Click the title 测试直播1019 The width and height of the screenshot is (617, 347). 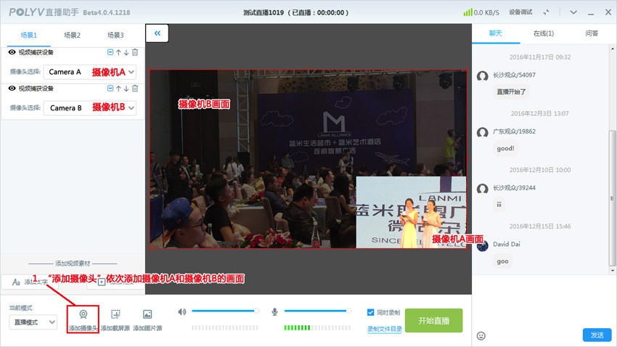(263, 12)
